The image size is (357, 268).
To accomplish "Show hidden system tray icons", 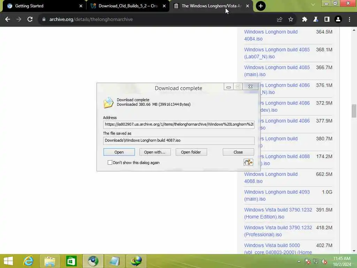I will (299, 261).
